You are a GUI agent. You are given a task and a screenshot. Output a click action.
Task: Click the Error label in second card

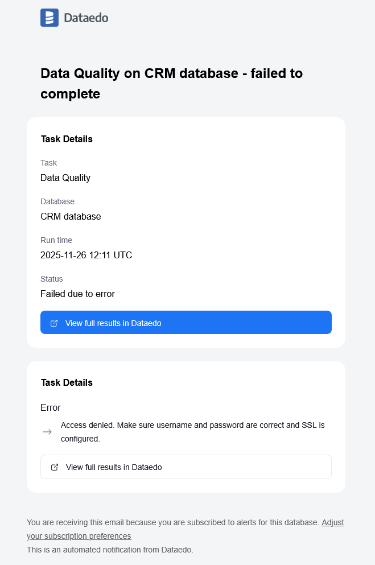(51, 407)
